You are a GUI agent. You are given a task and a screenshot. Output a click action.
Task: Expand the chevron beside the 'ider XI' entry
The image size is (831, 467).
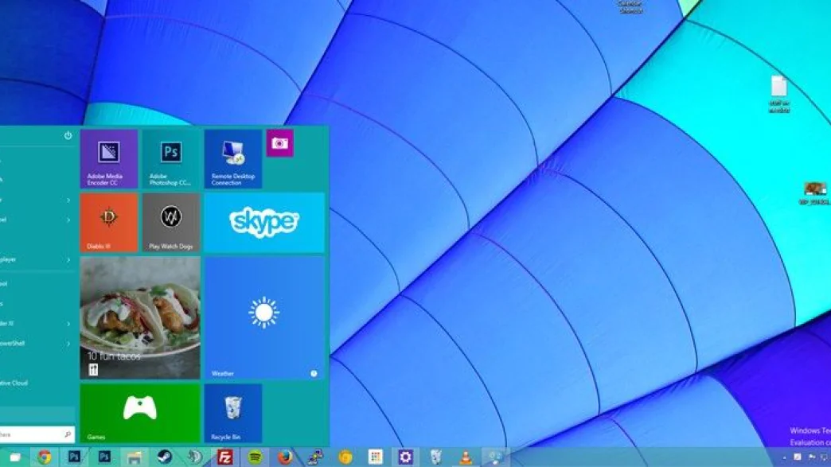[x=68, y=324]
